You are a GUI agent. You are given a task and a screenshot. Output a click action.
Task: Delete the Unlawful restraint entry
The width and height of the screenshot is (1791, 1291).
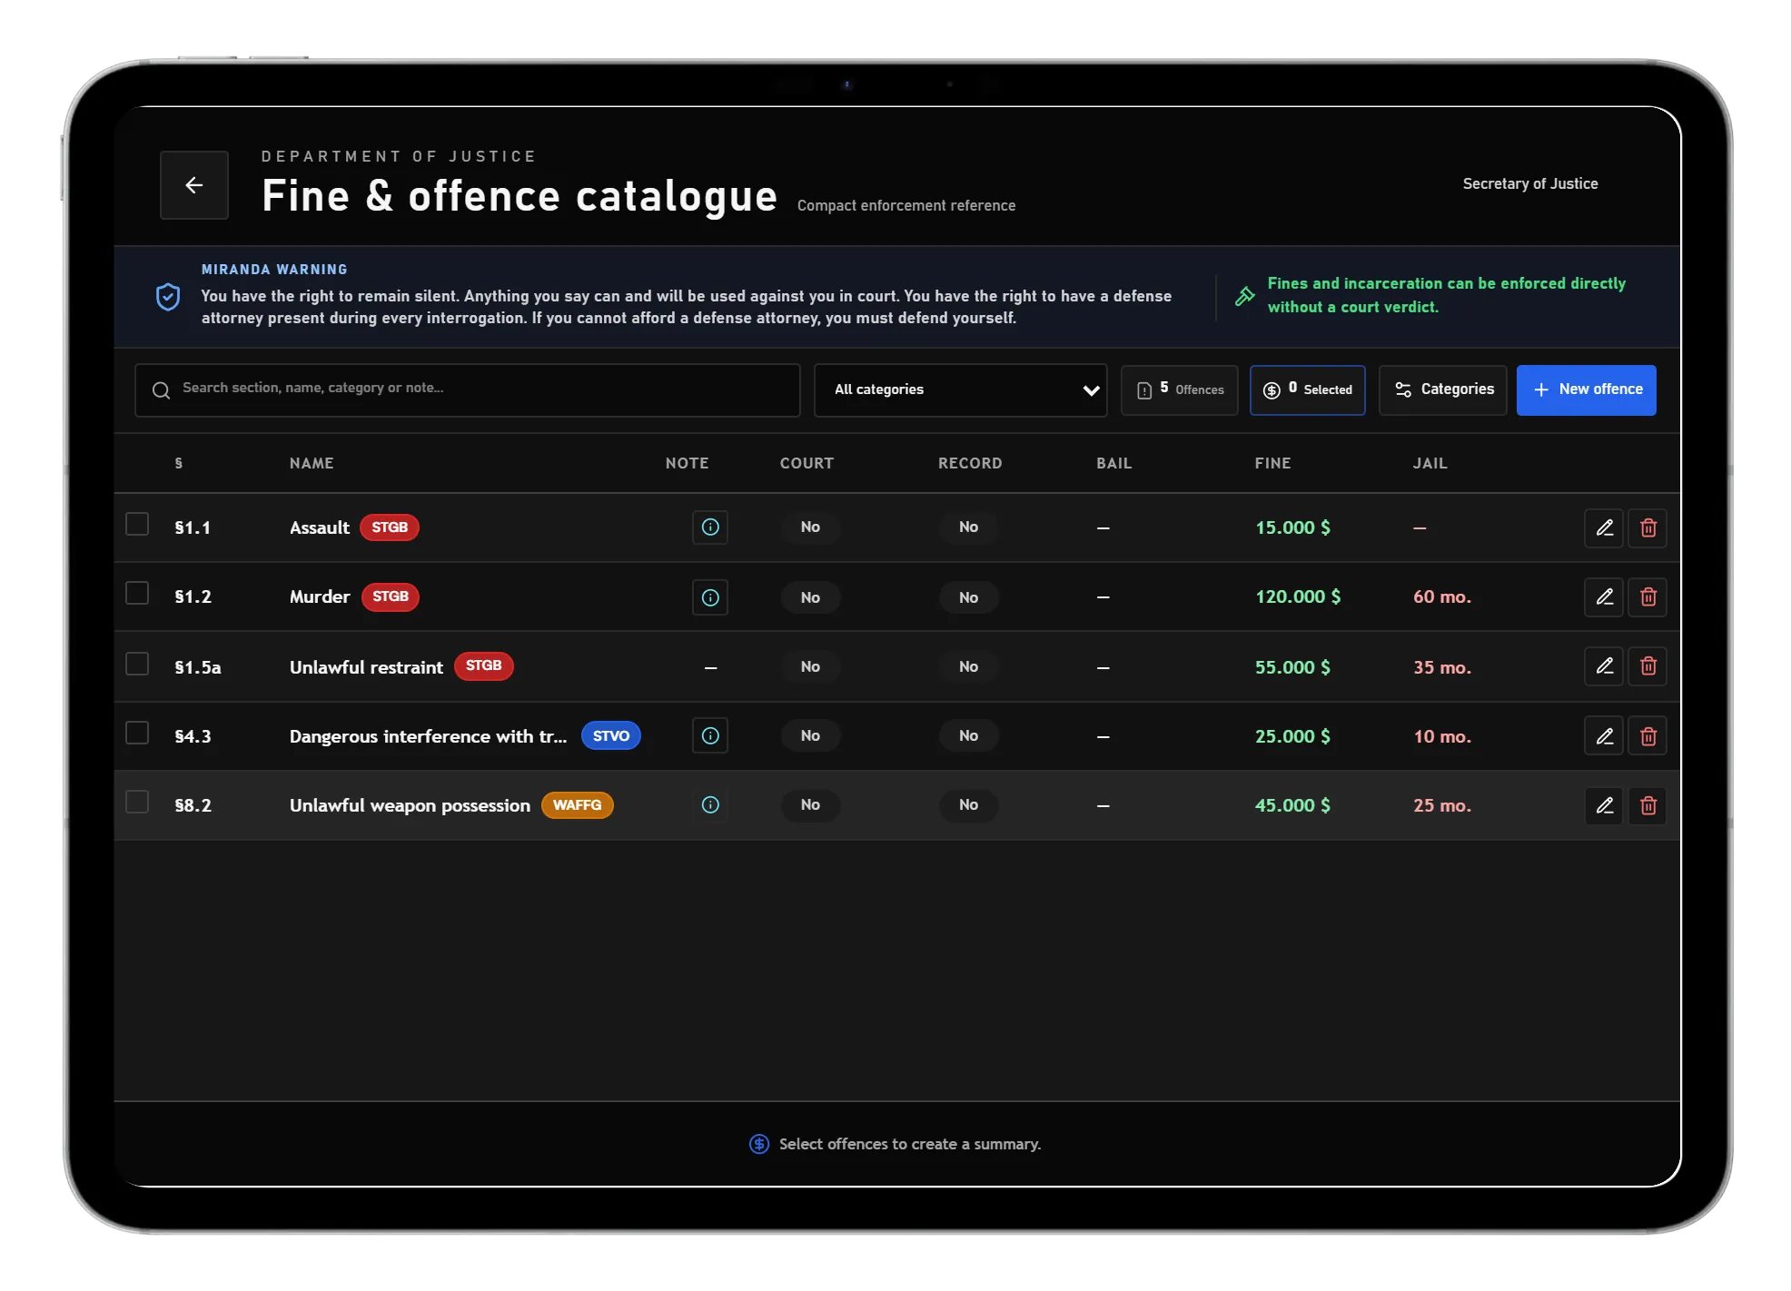click(x=1648, y=666)
